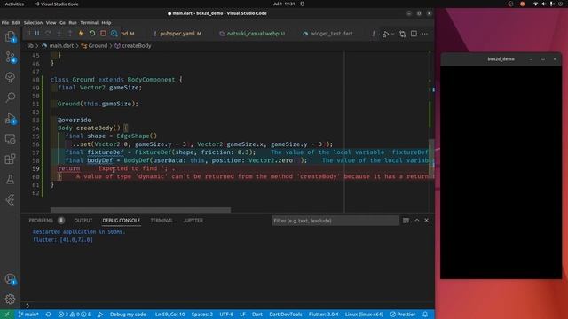Stop the debug session

pyautogui.click(x=103, y=34)
